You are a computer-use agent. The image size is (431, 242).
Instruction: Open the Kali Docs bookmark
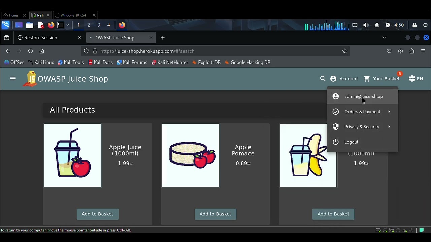click(x=100, y=62)
